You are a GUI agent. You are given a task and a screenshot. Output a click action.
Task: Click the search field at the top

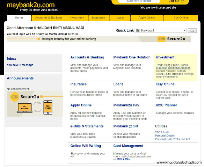coord(139,1)
